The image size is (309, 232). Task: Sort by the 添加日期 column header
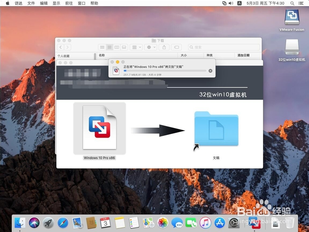coord(243,55)
